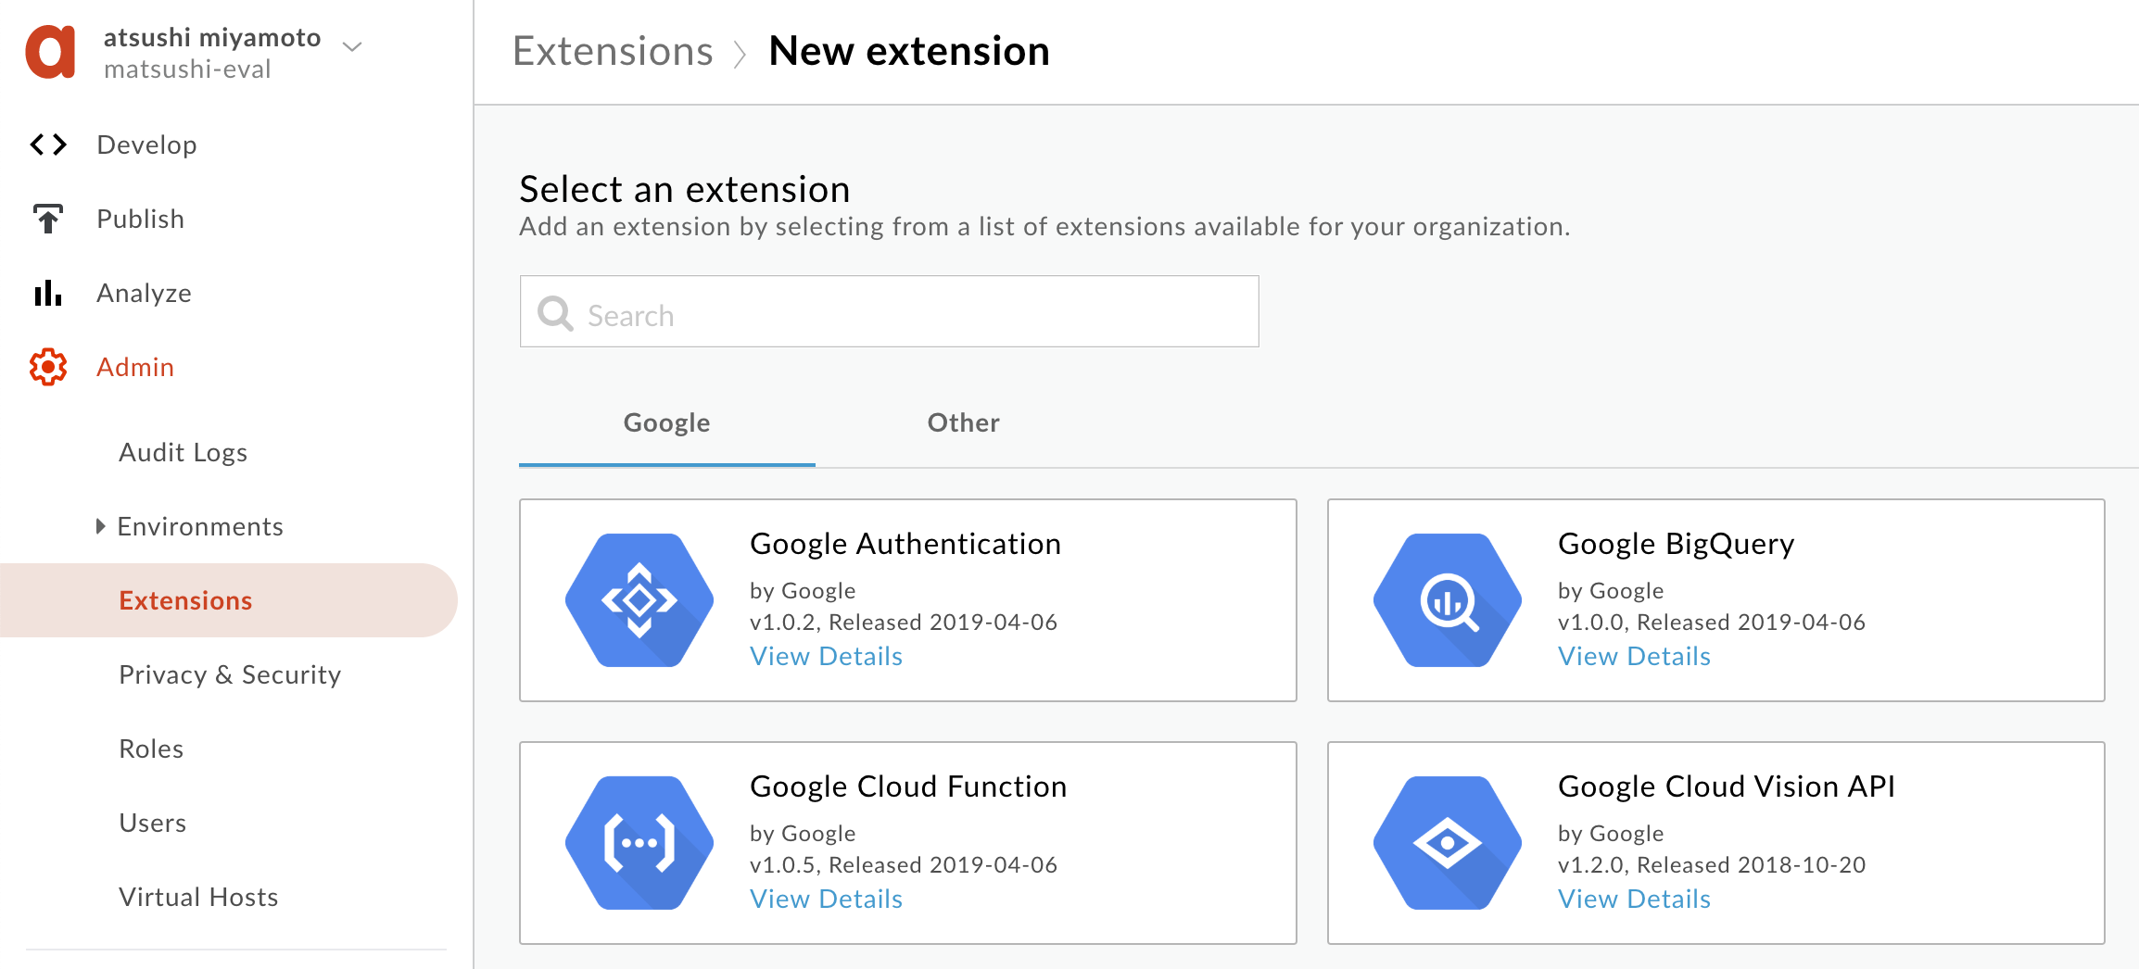Open the Roles page
Image resolution: width=2139 pixels, height=969 pixels.
coord(151,749)
